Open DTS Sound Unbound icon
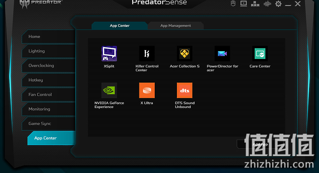This screenshot has height=173, width=319. click(185, 90)
